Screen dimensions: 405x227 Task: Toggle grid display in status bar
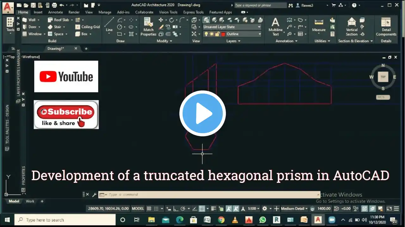pyautogui.click(x=149, y=208)
